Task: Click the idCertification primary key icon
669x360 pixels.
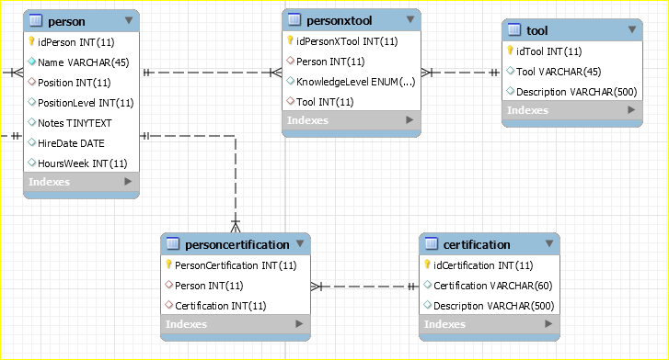Action: (x=427, y=264)
